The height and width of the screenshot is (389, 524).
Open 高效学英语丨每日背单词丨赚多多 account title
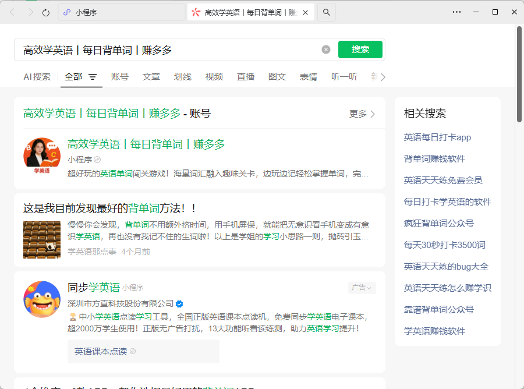(146, 144)
